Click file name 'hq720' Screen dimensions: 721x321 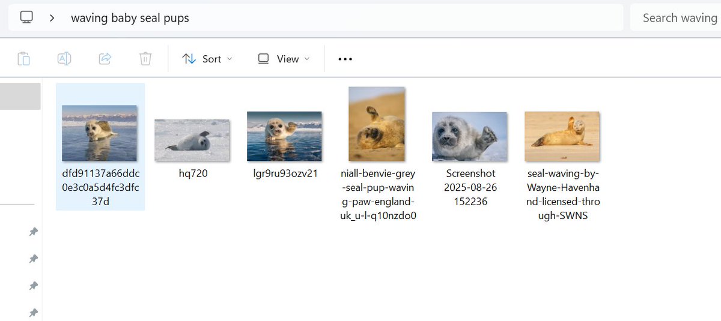tap(193, 173)
